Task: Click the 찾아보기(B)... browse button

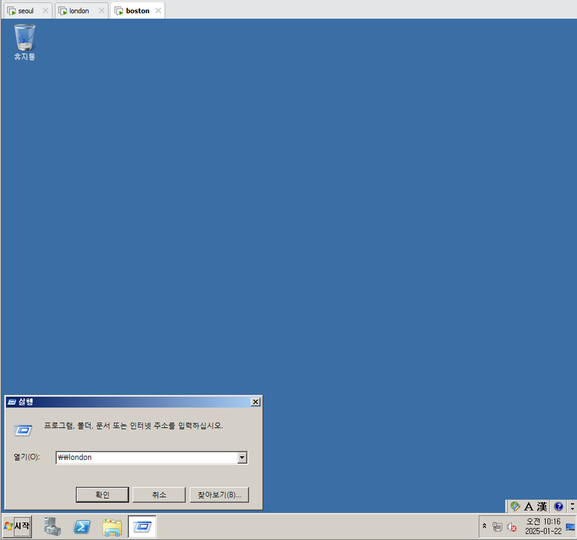Action: coord(219,494)
